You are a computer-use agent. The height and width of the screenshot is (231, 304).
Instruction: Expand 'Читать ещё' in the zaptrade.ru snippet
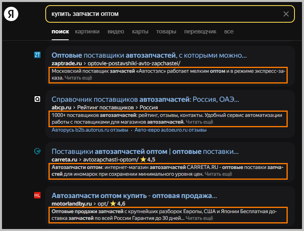click(78, 78)
